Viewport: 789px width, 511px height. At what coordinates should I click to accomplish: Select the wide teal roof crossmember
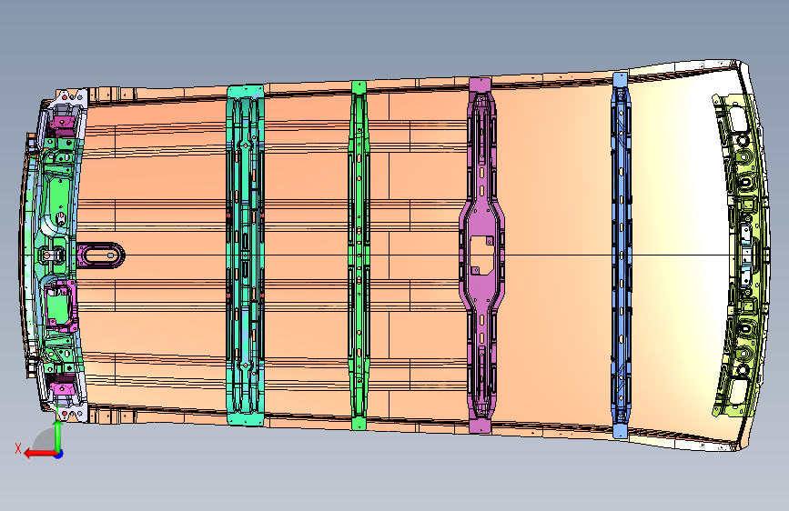click(x=245, y=255)
